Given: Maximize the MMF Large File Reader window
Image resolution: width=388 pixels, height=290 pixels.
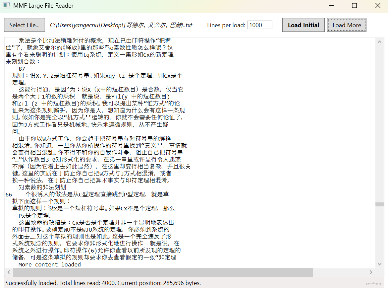Looking at the screenshot, I should pos(354,5).
